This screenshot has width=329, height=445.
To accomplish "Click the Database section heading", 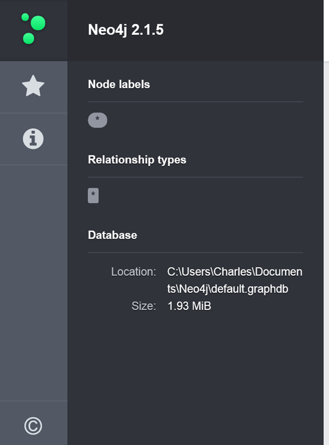I will point(112,235).
